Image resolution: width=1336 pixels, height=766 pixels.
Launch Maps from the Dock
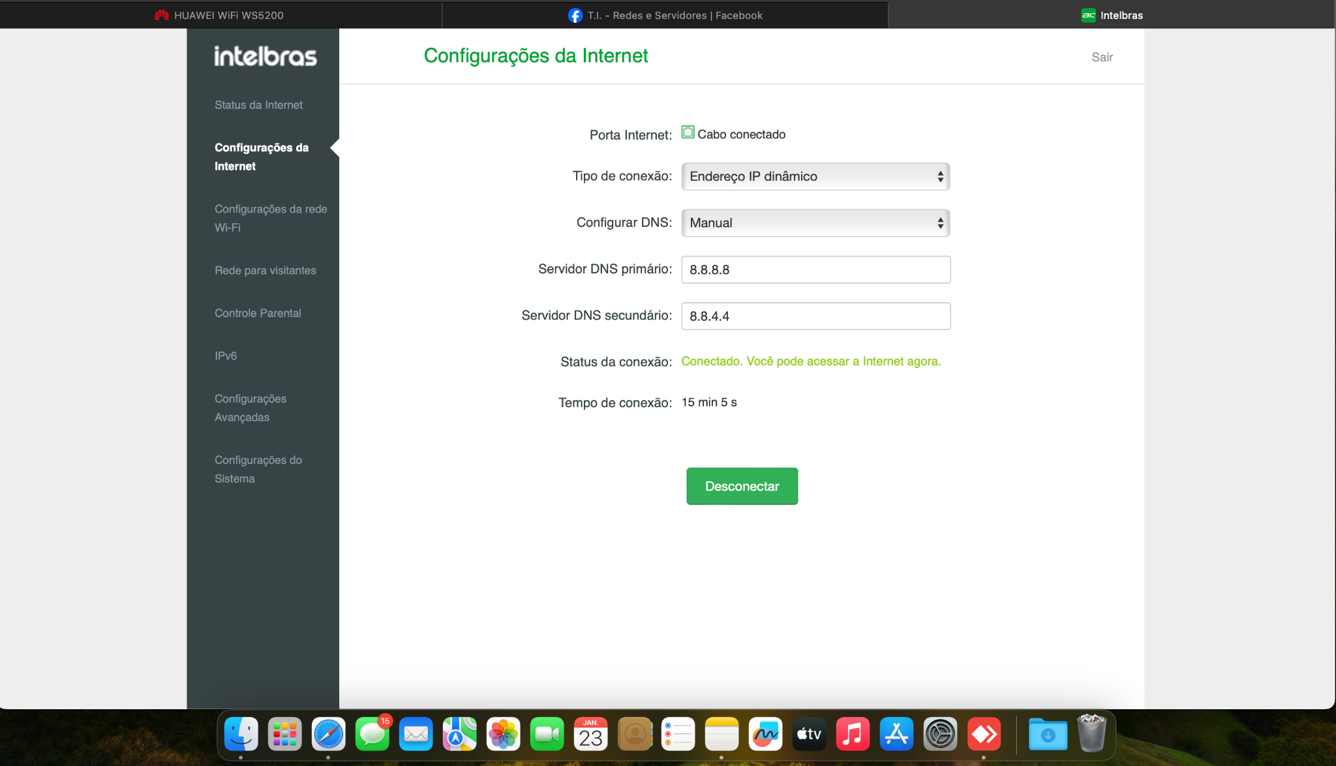tap(460, 734)
